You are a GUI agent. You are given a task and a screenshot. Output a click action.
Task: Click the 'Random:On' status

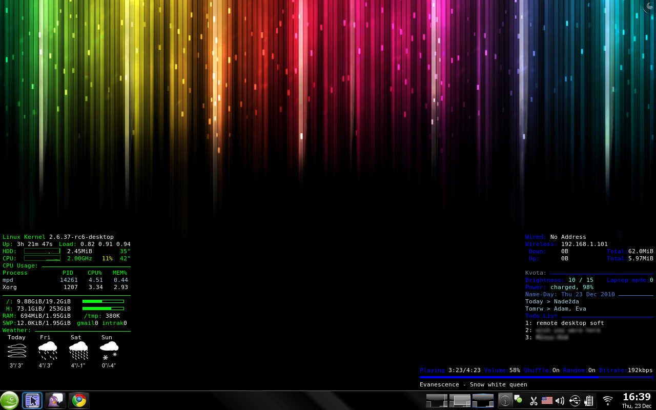(x=579, y=370)
